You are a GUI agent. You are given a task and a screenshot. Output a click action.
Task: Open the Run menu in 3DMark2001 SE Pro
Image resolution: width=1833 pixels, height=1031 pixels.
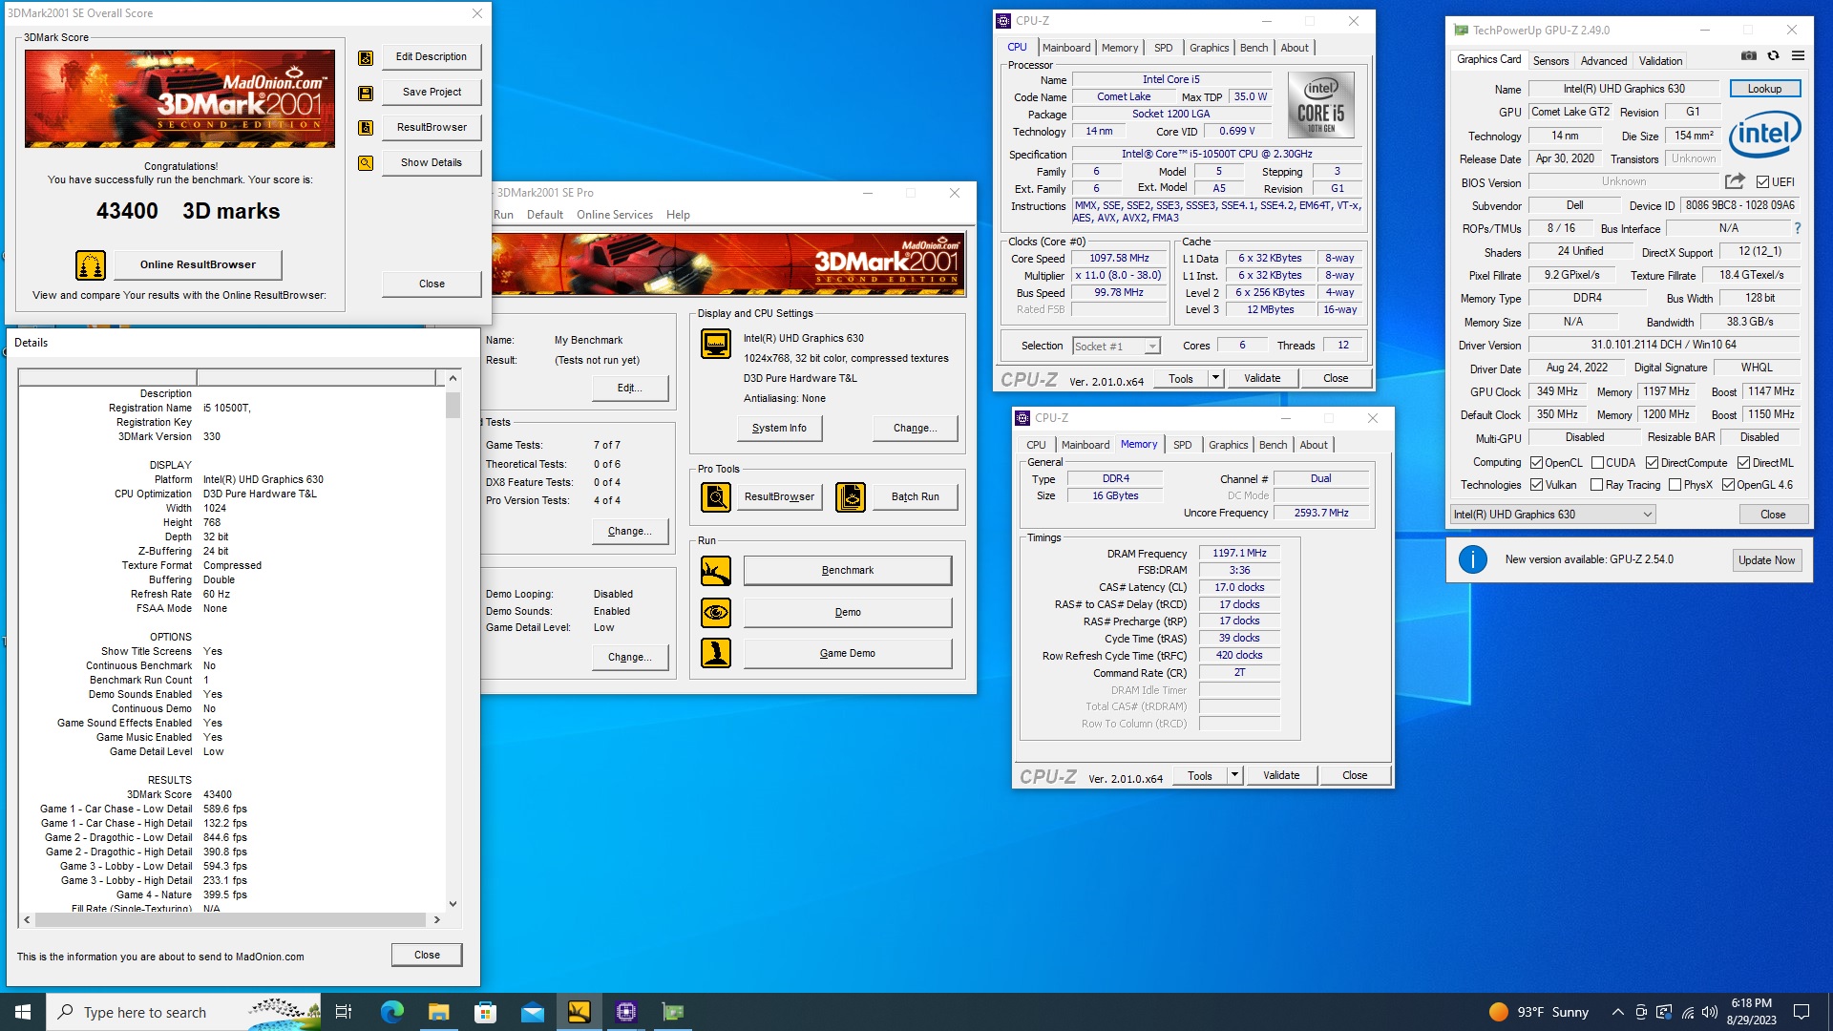(503, 215)
